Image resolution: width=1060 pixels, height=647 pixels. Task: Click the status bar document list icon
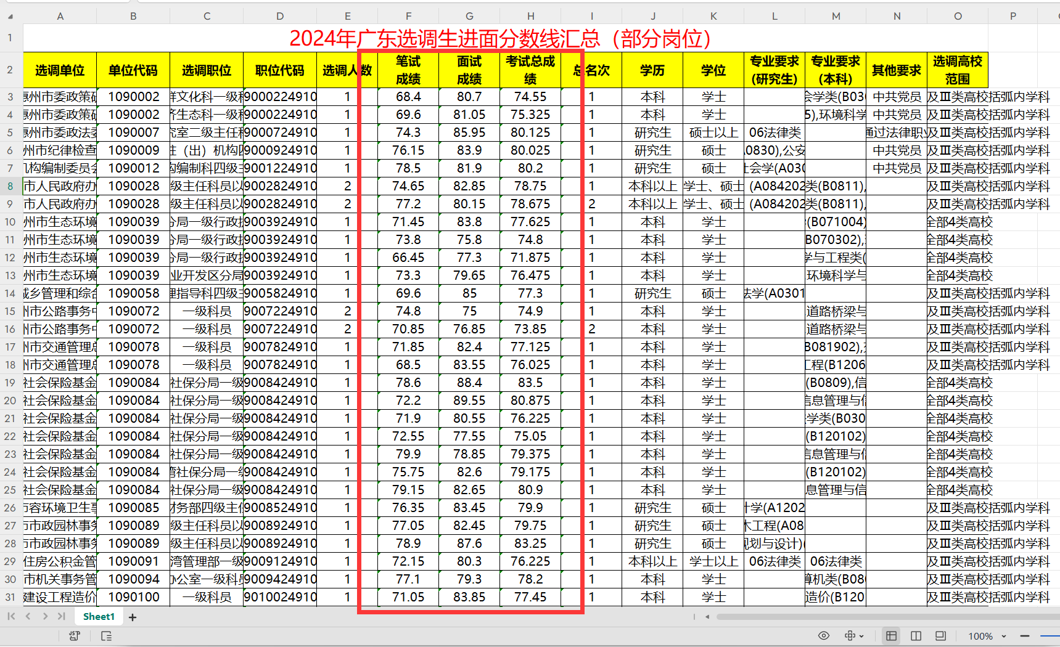tap(107, 636)
